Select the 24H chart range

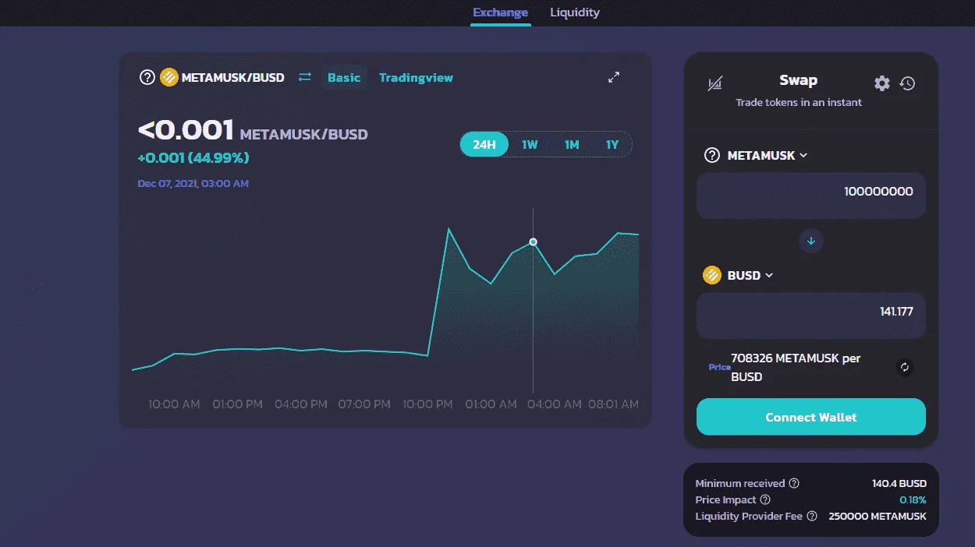(x=484, y=144)
